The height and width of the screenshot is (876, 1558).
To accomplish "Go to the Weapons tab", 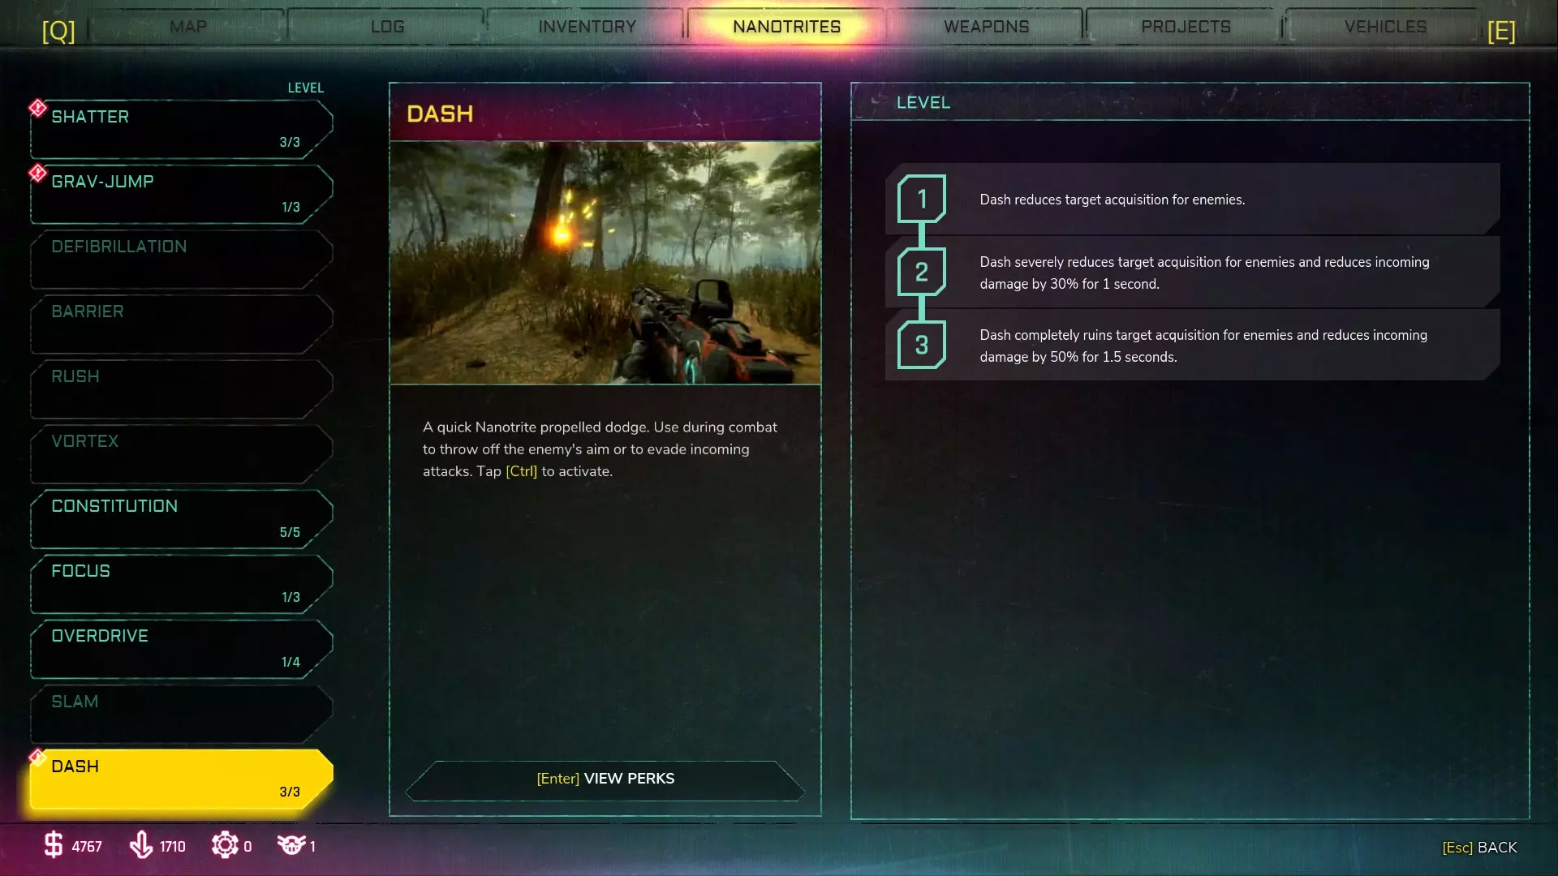I will (986, 27).
